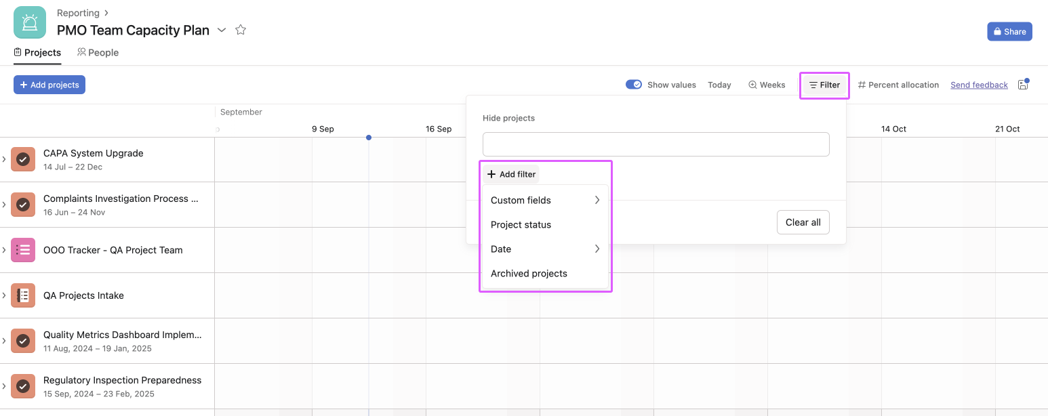Click the Add projects button
Image resolution: width=1048 pixels, height=416 pixels.
[x=49, y=85]
